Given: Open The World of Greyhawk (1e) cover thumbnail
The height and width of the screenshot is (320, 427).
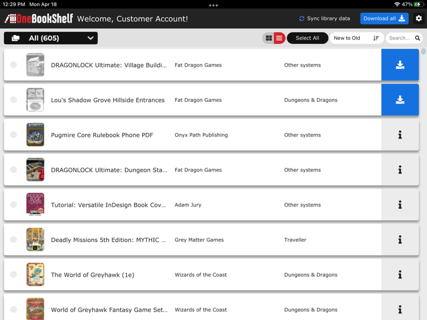Looking at the screenshot, I should tap(35, 274).
